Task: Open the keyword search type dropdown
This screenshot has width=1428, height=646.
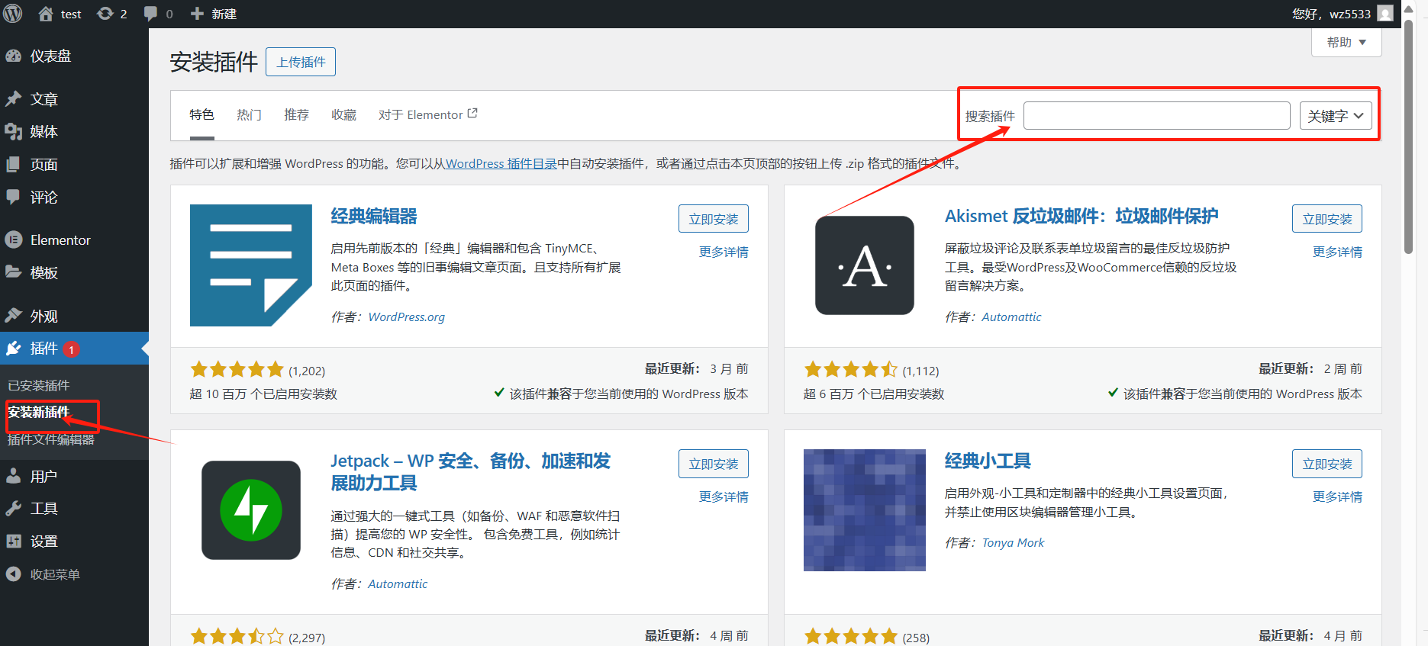Action: (1335, 116)
